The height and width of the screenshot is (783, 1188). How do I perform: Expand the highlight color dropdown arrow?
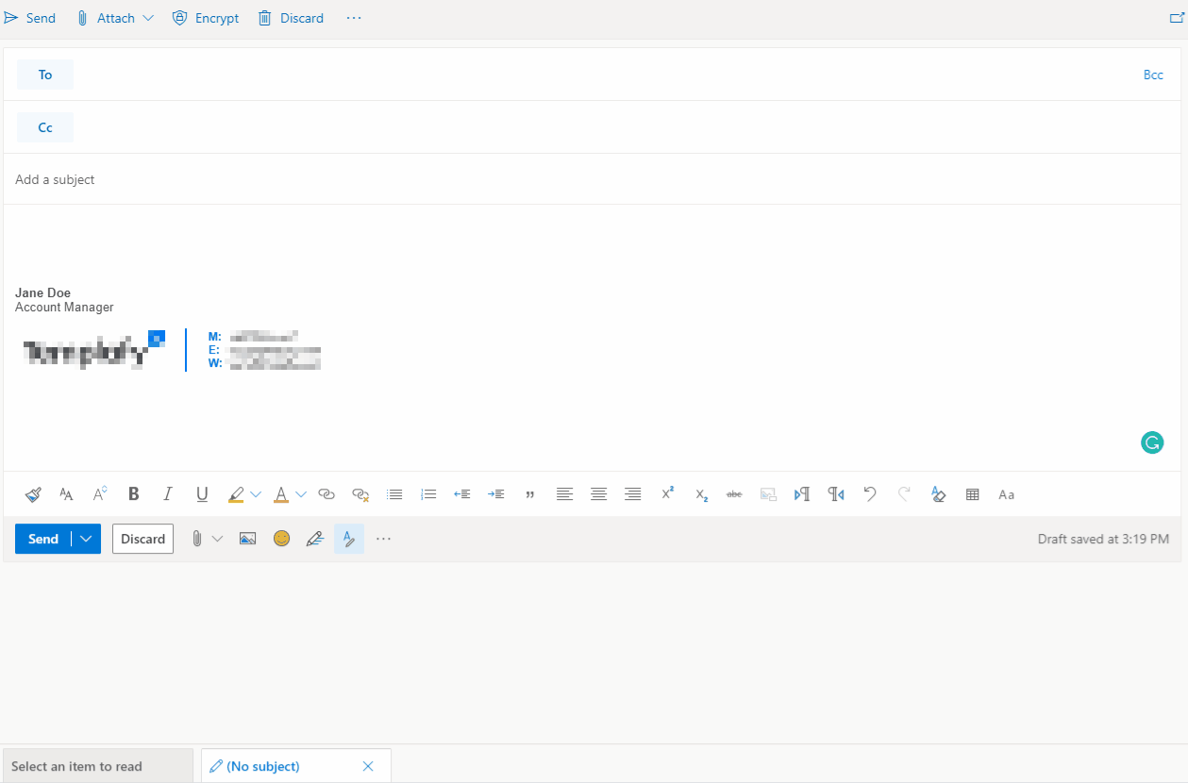[256, 494]
